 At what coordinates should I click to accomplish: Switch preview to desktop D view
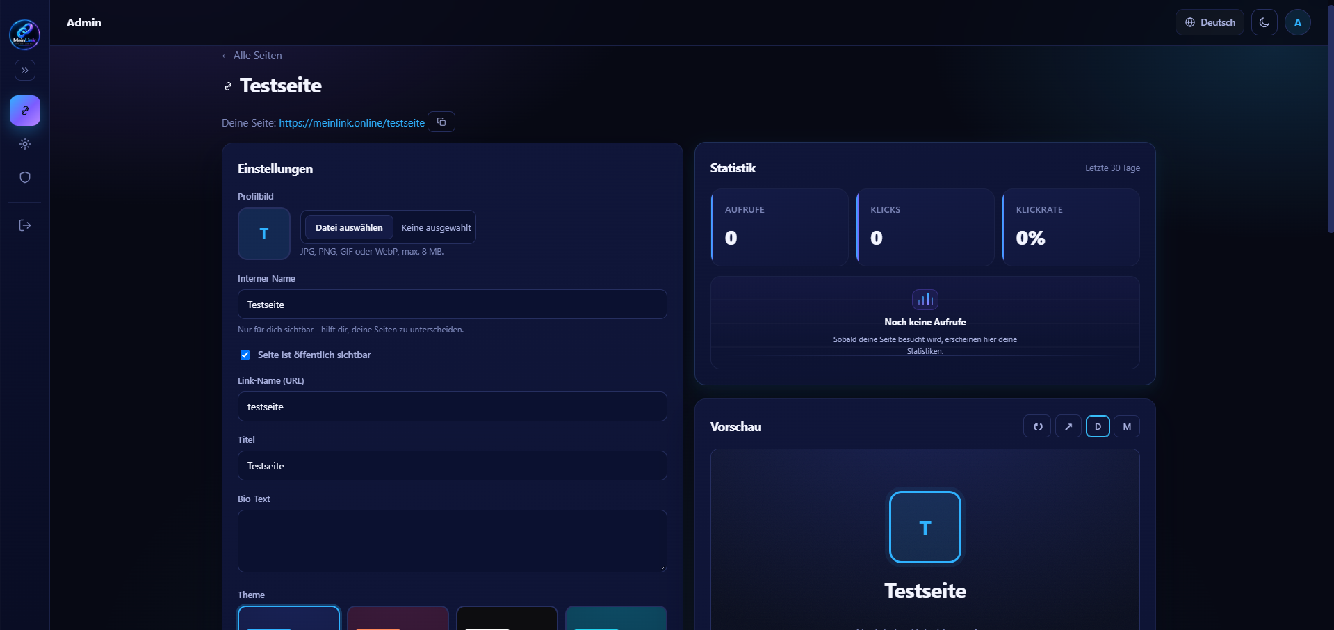point(1098,426)
